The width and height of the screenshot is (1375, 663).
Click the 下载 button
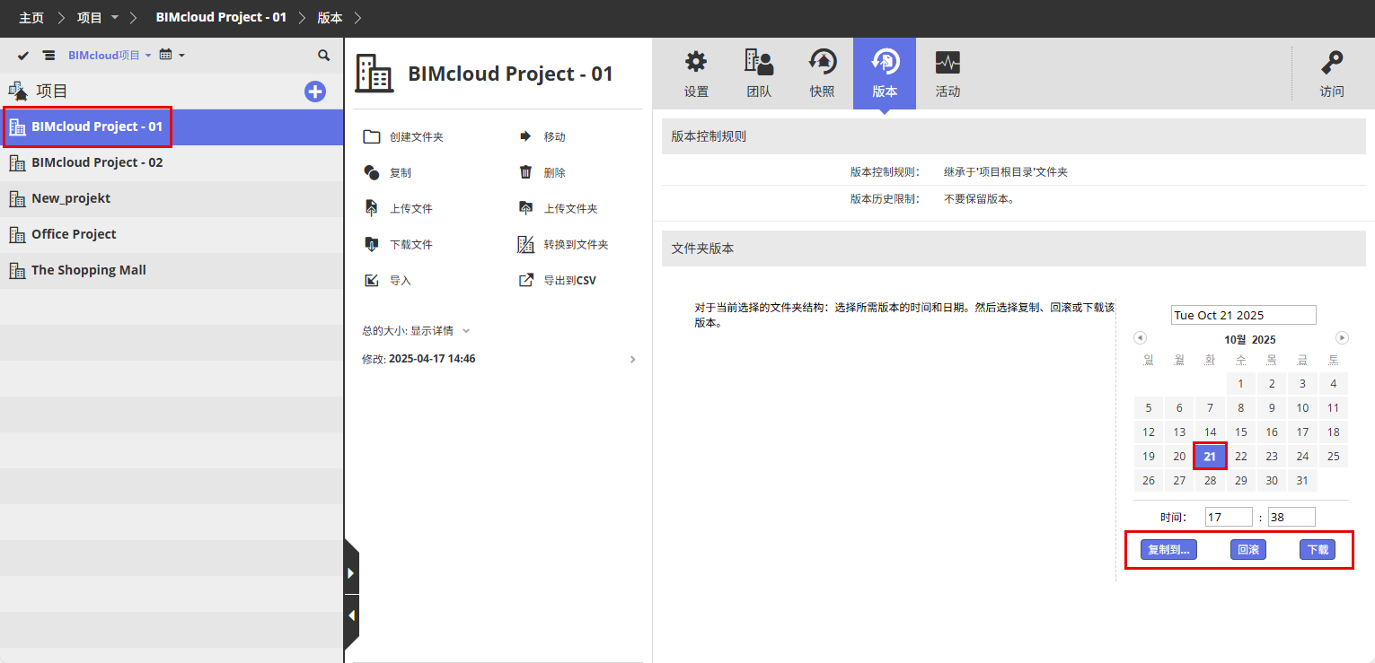1318,550
